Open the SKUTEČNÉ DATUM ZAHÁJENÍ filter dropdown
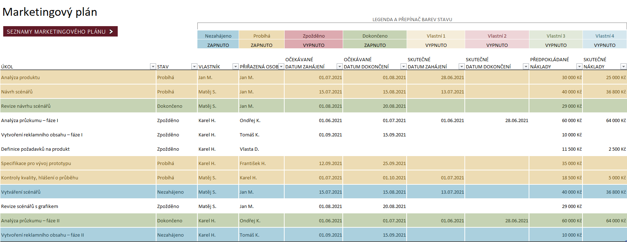Viewport: 627px width, 242px height. [x=462, y=67]
